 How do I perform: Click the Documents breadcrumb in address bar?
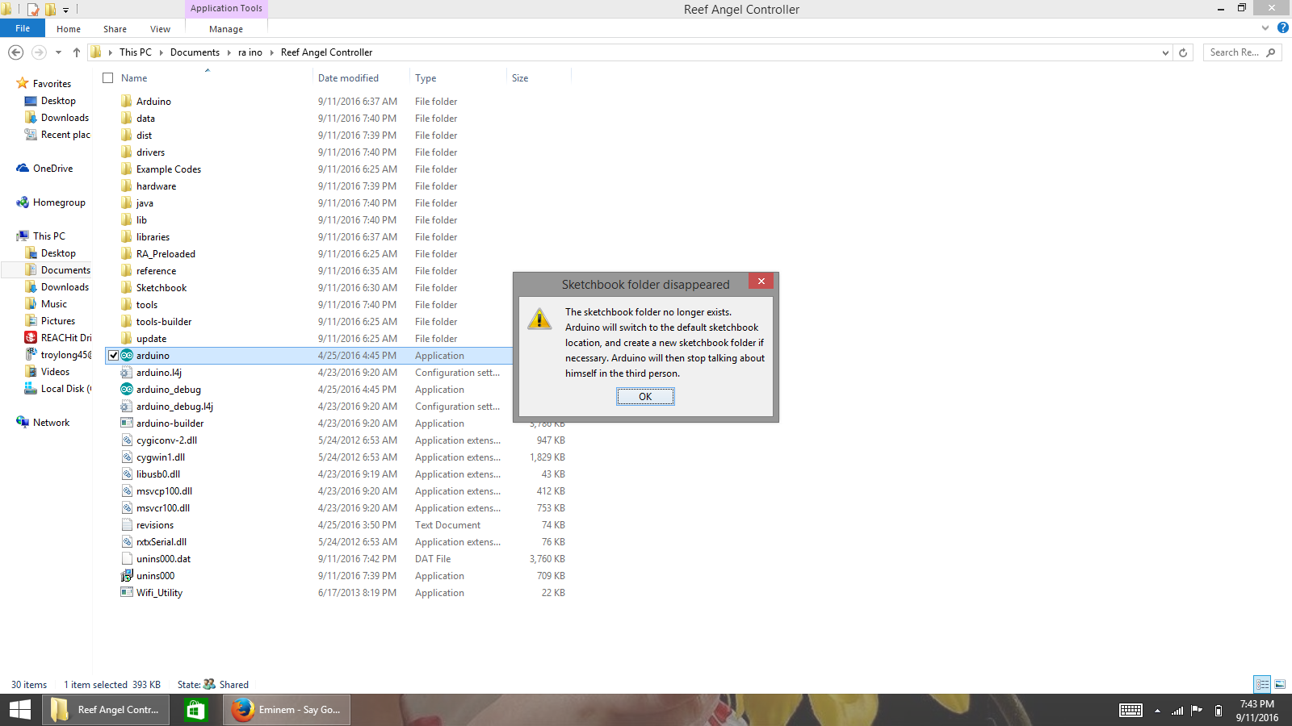click(195, 52)
